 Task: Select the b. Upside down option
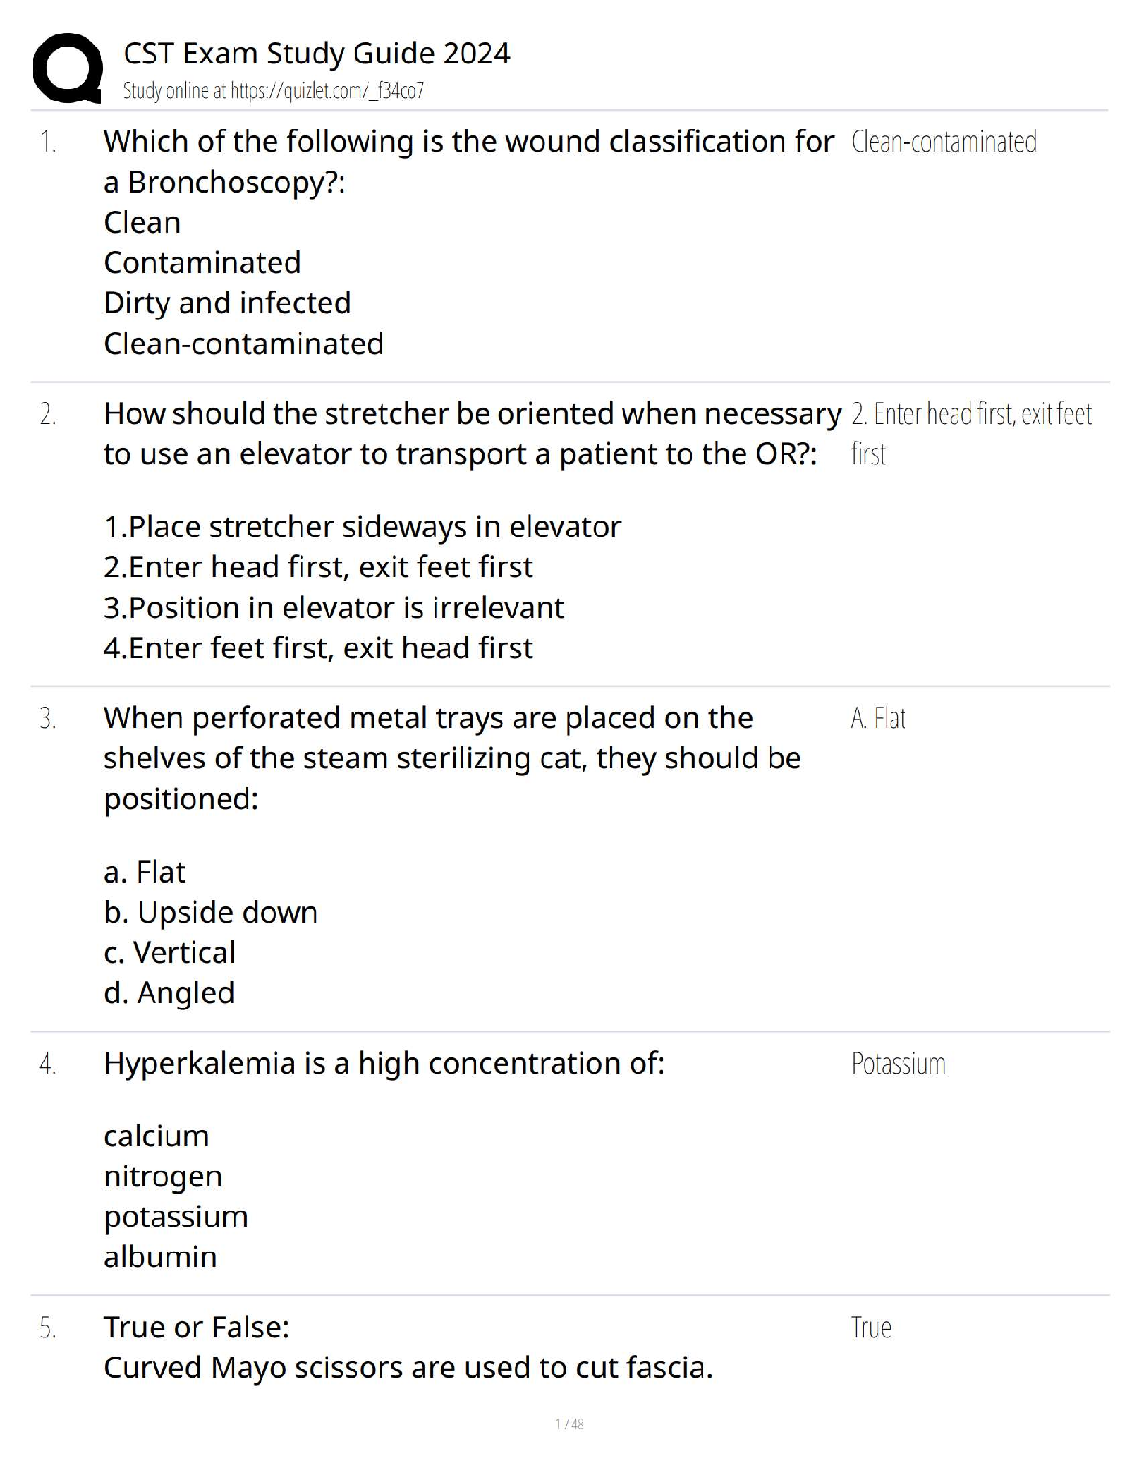(x=210, y=913)
